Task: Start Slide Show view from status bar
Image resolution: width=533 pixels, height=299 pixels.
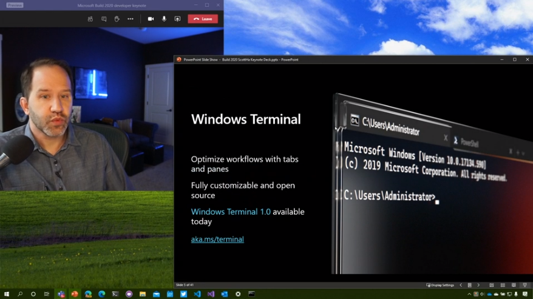Action: 525,285
